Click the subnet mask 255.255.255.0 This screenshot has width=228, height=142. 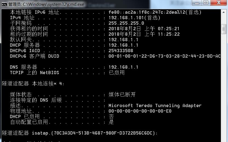coord(126,23)
